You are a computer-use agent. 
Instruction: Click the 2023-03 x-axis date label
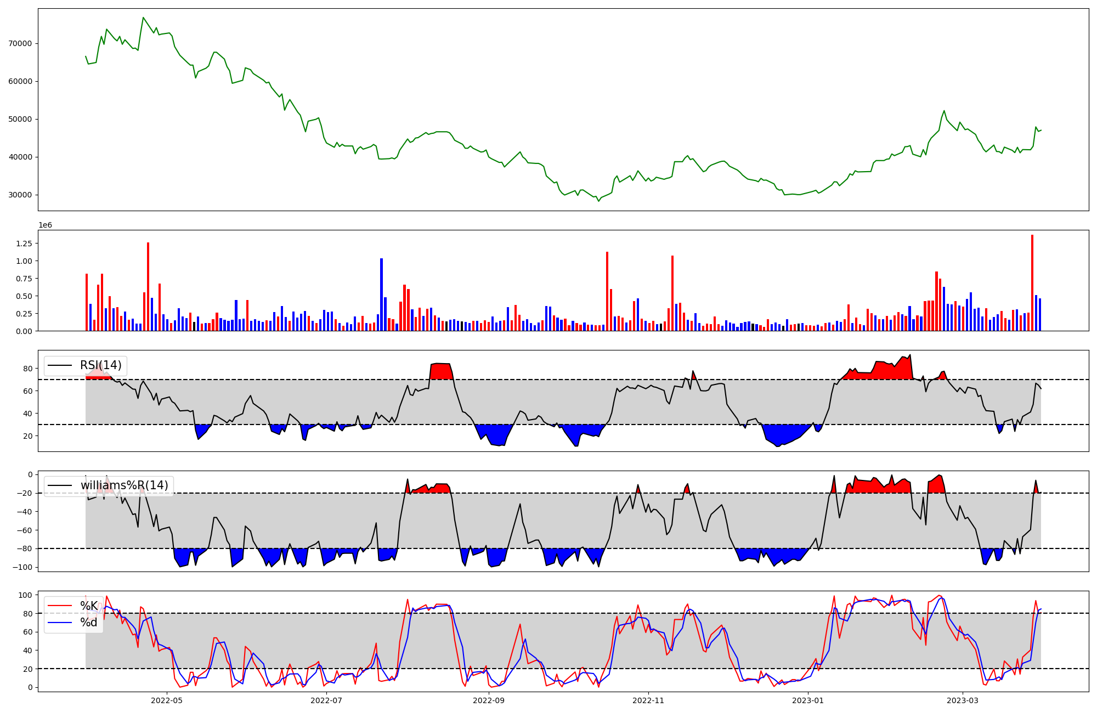click(x=963, y=700)
